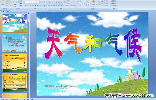Click the Find binoculars icon

pos(112,1)
